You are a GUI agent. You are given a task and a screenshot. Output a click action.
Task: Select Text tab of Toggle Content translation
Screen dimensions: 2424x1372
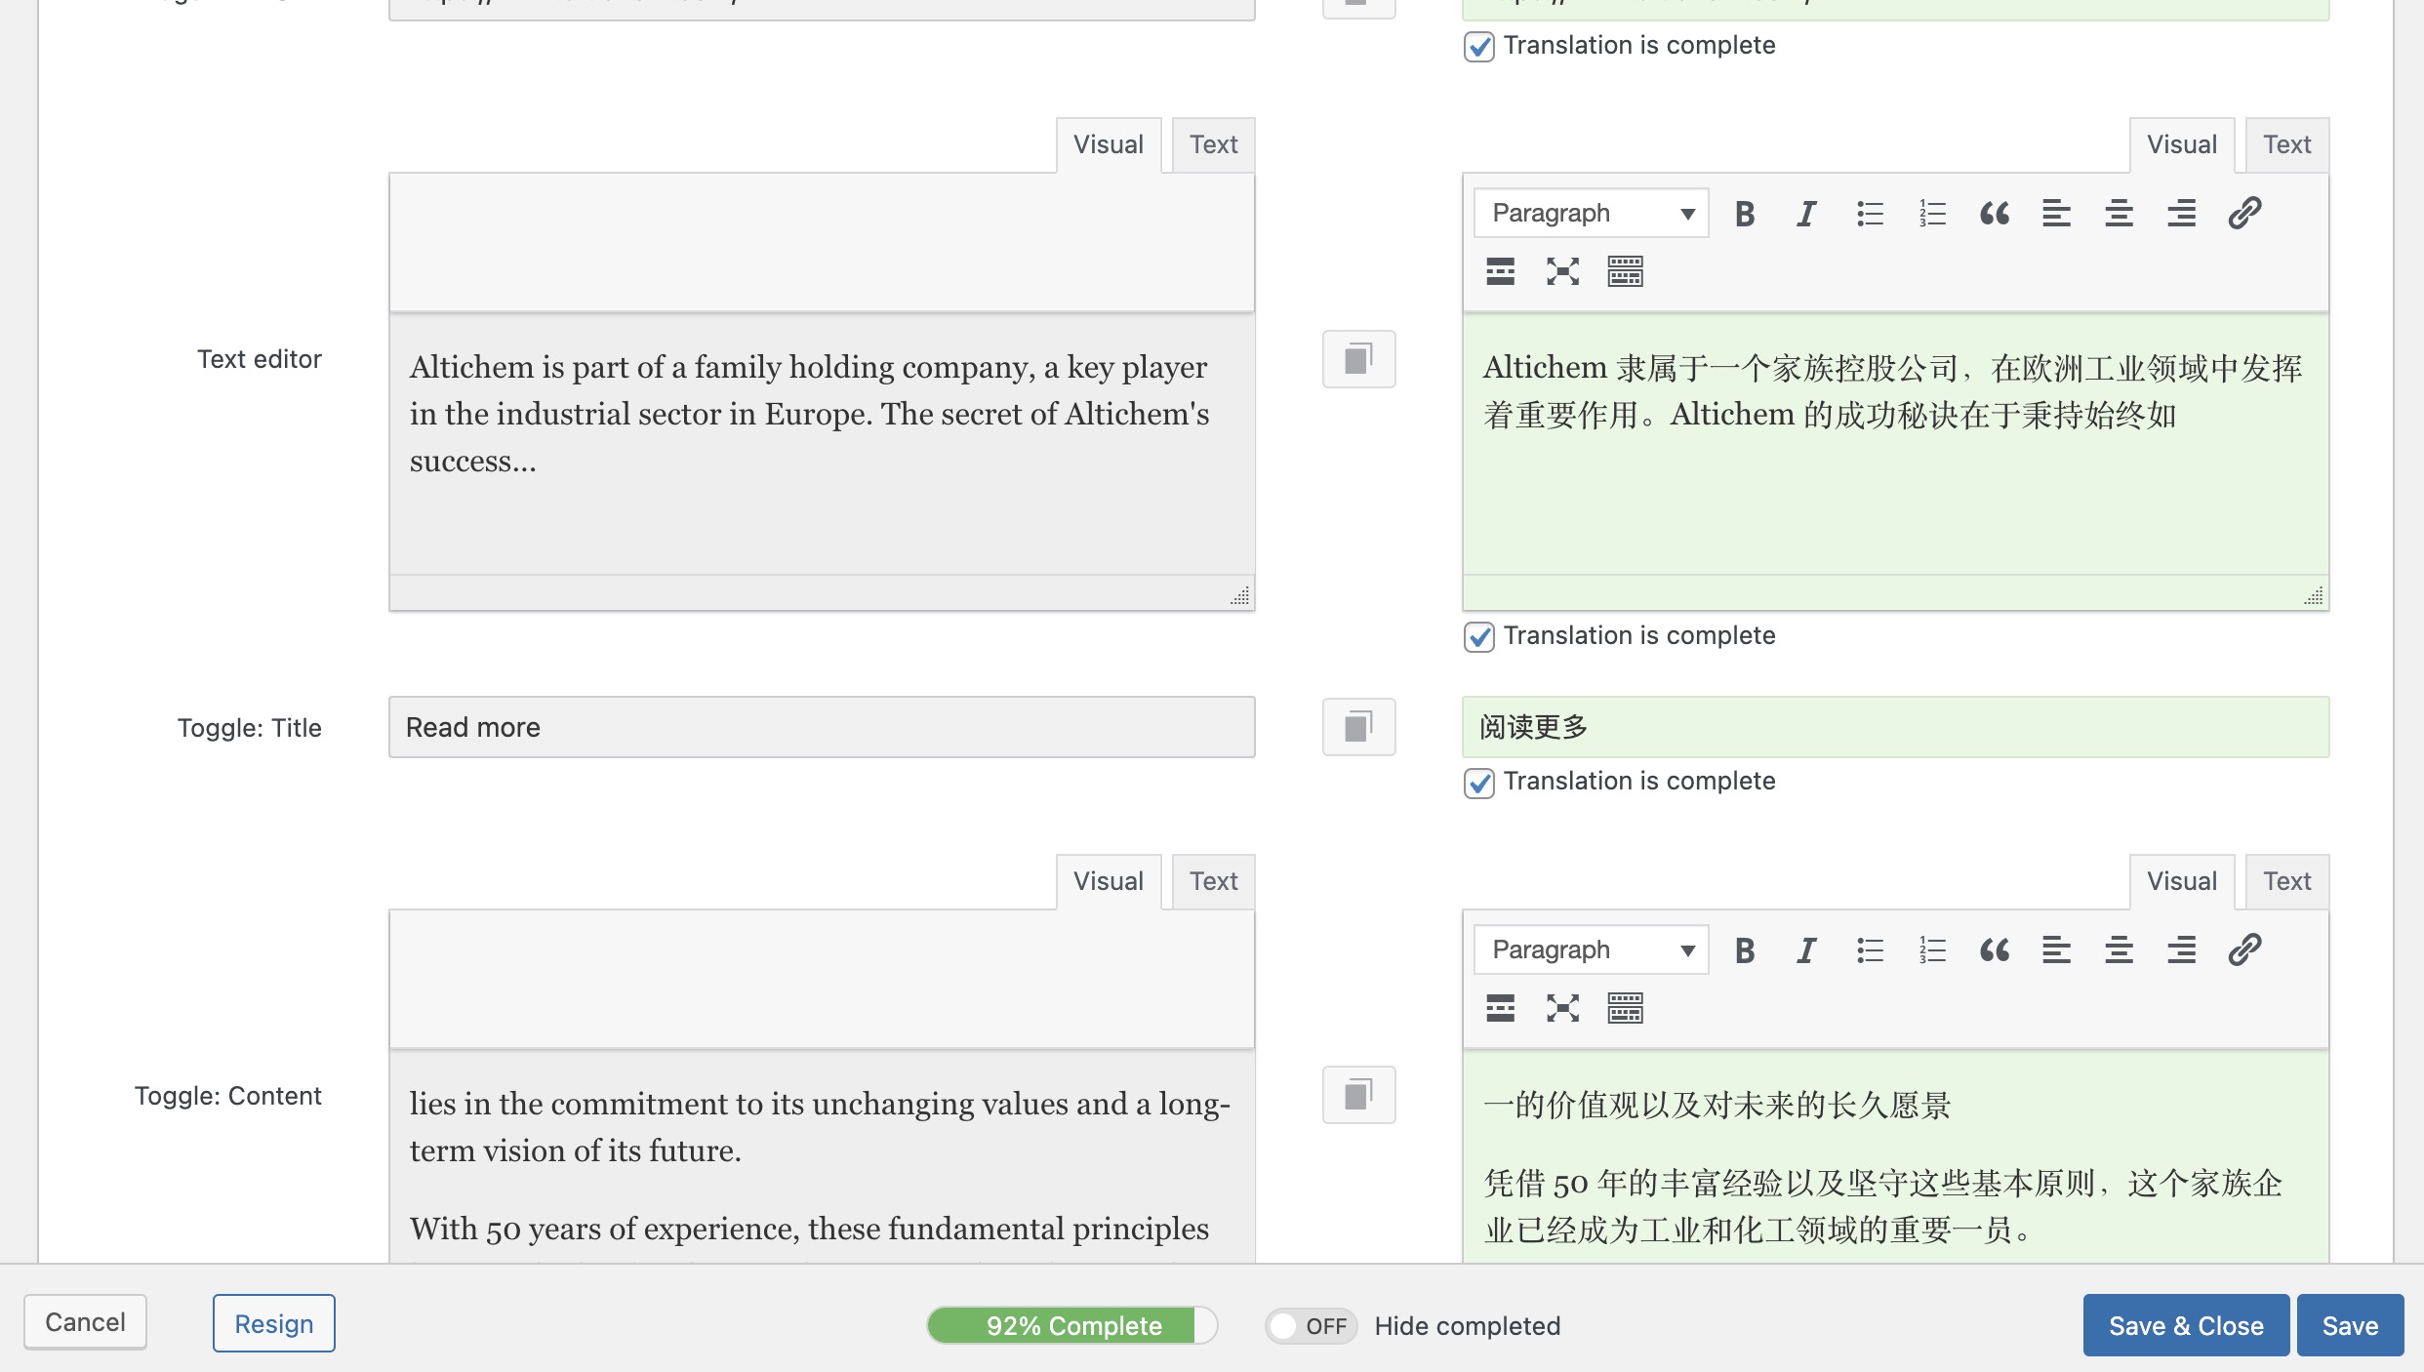[x=2286, y=882]
